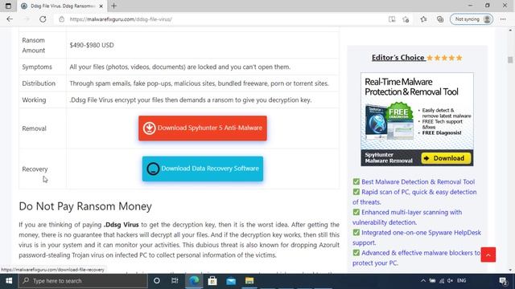This screenshot has height=289, width=515.
Task: Open Integrated one-on-one Spyware HelpDesk link
Action: pos(417,238)
